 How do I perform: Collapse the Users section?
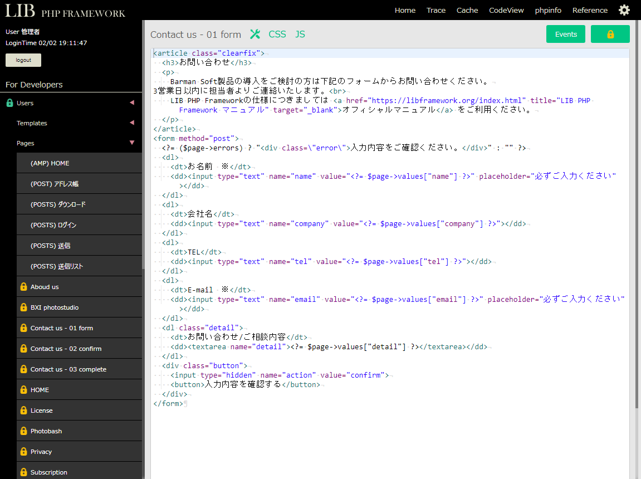click(x=131, y=102)
